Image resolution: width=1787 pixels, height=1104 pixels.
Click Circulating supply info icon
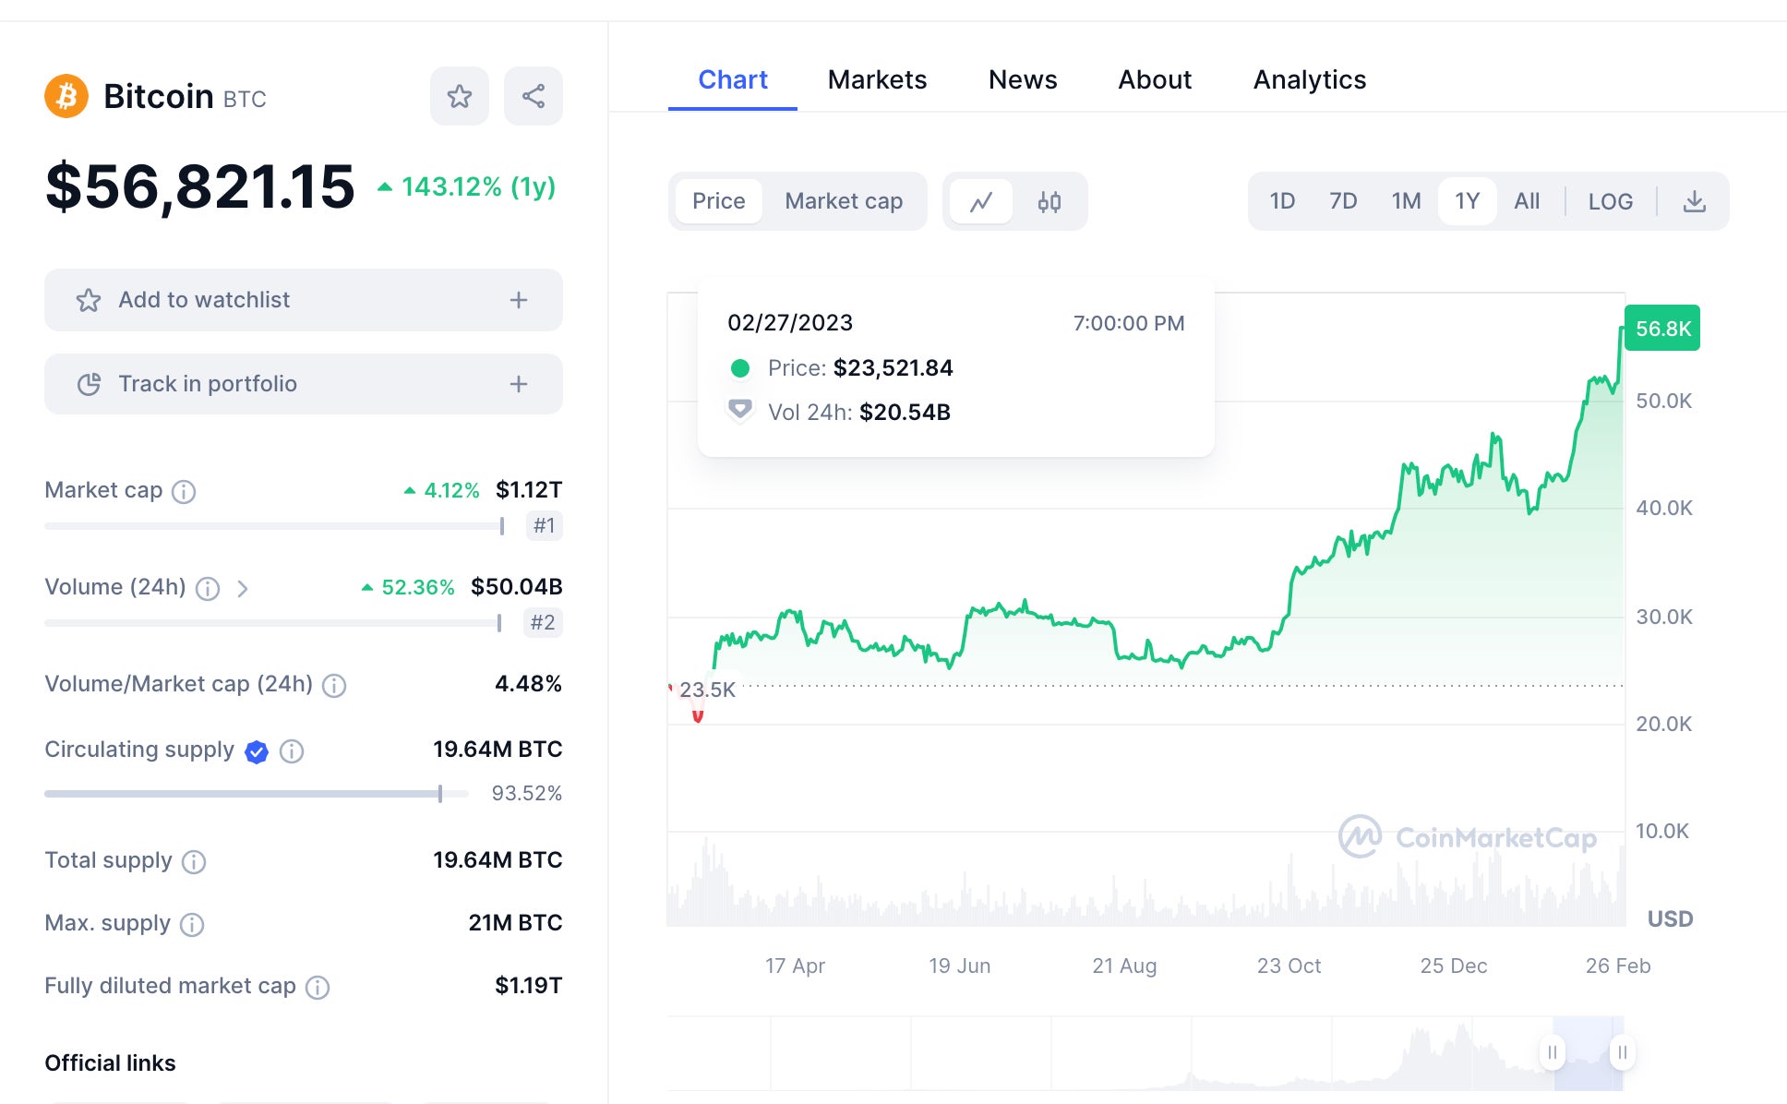292,751
